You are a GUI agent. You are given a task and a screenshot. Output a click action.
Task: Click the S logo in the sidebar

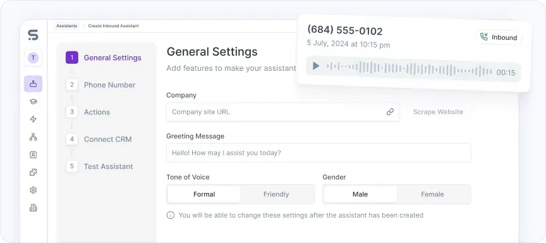tap(33, 35)
